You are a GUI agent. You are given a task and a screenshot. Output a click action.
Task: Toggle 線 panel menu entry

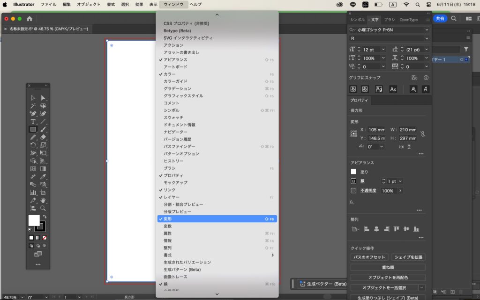tap(217, 284)
